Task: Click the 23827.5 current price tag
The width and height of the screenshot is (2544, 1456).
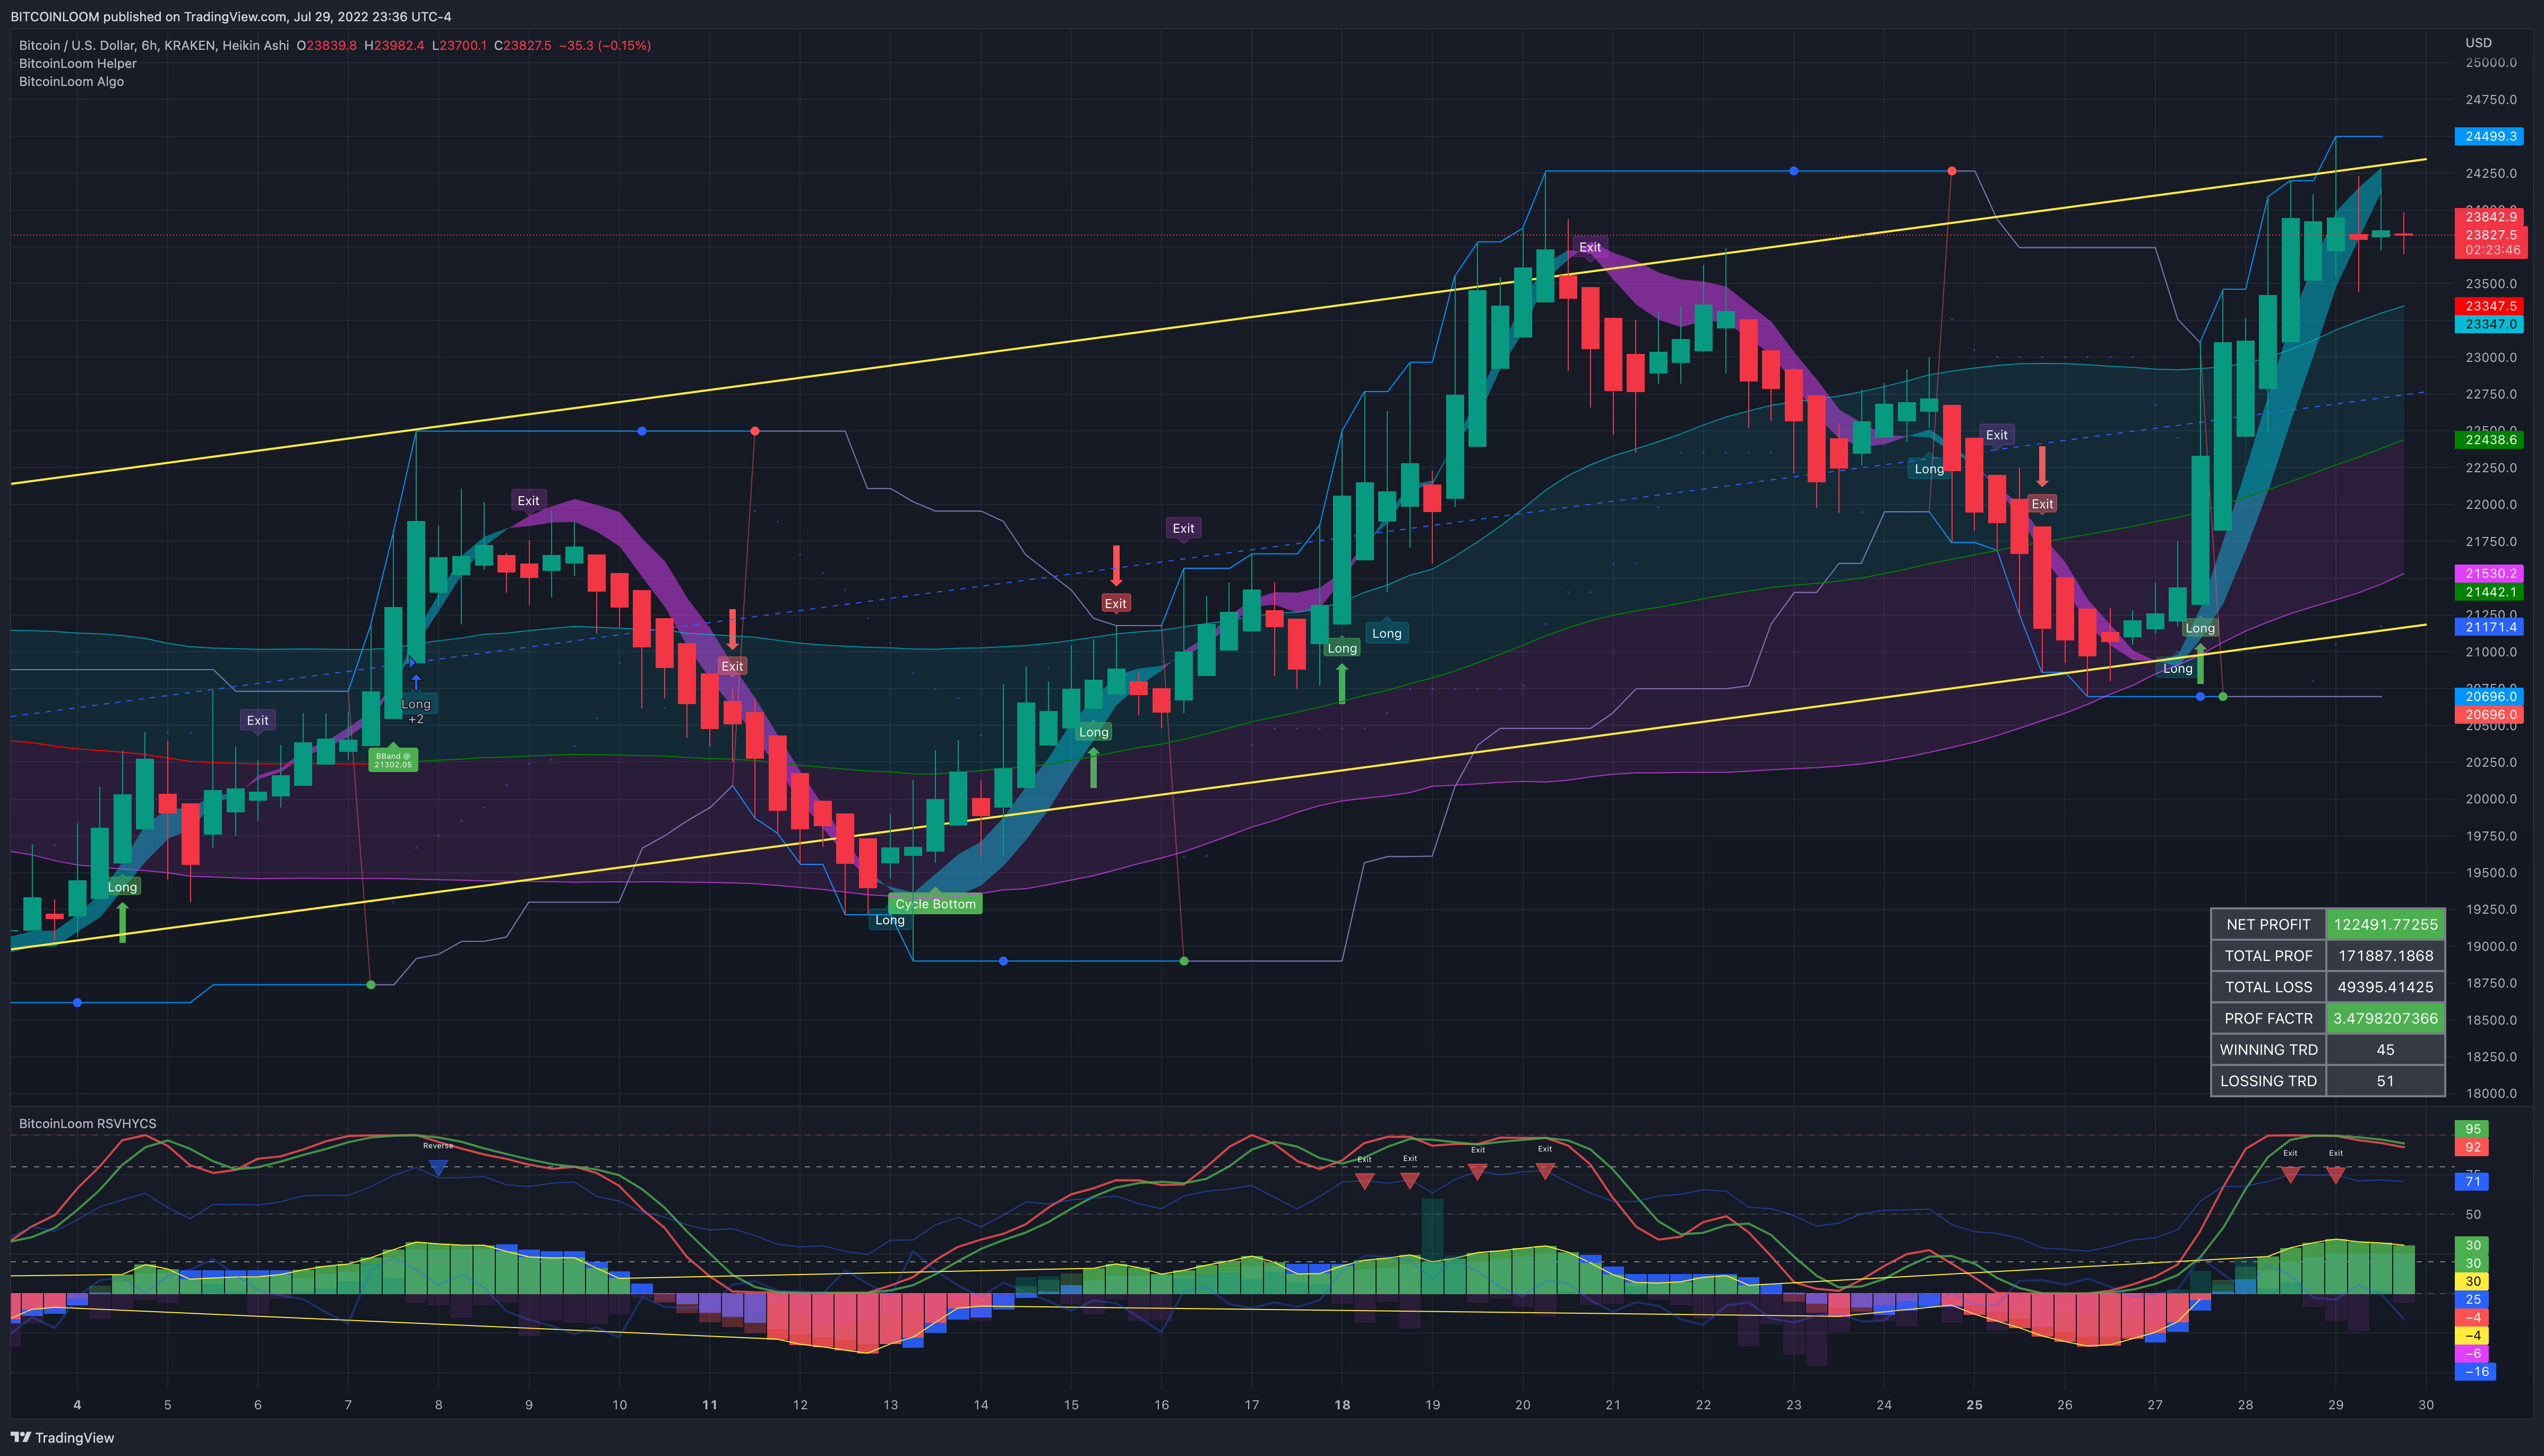Action: (2490, 235)
